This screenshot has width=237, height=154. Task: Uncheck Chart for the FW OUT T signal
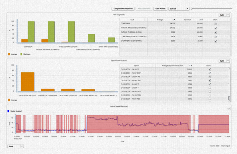210,69
